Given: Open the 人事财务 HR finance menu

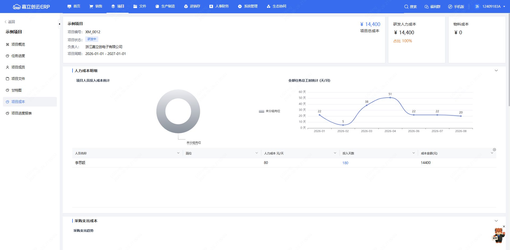Looking at the screenshot, I should pyautogui.click(x=219, y=6).
